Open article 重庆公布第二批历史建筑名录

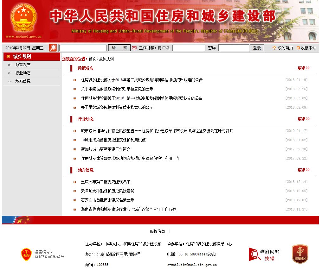106,182
